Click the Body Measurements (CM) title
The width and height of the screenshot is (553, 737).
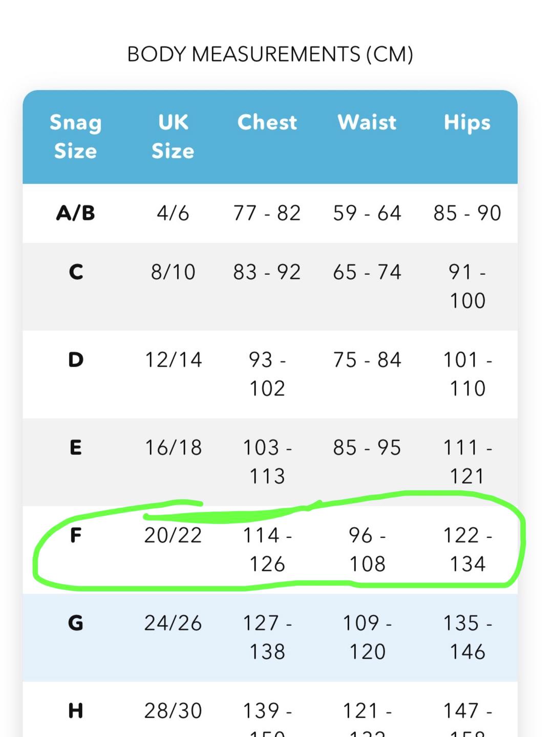click(x=270, y=54)
